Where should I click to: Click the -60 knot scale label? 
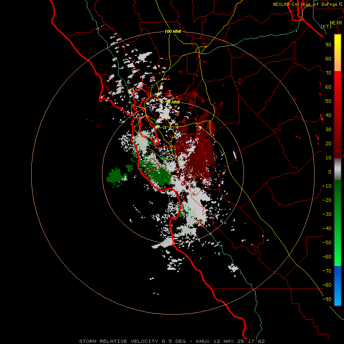(x=327, y=257)
